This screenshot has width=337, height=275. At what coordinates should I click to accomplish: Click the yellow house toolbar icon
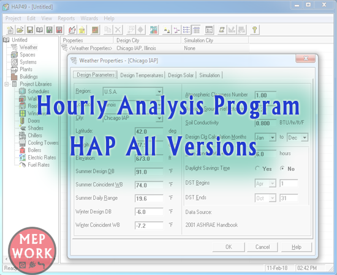pyautogui.click(x=82, y=30)
